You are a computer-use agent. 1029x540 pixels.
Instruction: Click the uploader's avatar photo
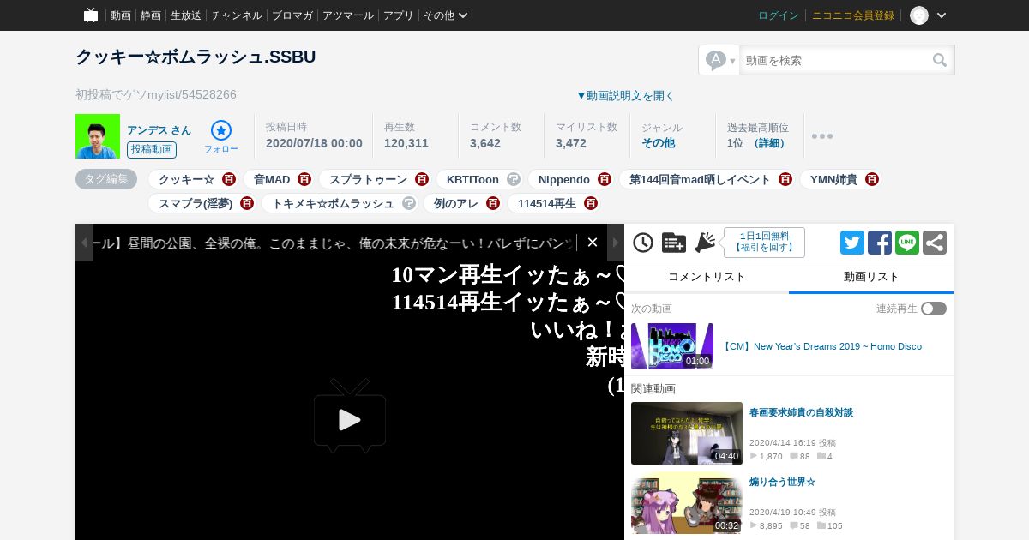[x=98, y=136]
